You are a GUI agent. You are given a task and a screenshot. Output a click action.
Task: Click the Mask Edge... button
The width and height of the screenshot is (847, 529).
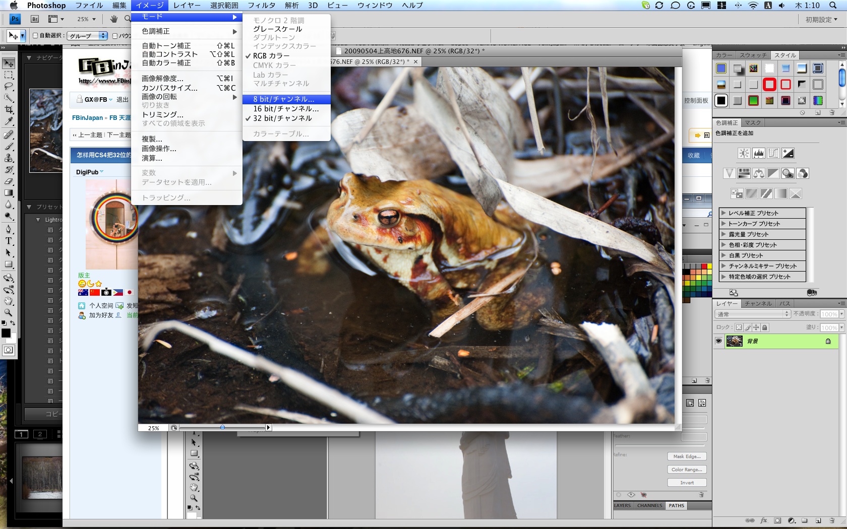[x=687, y=456]
